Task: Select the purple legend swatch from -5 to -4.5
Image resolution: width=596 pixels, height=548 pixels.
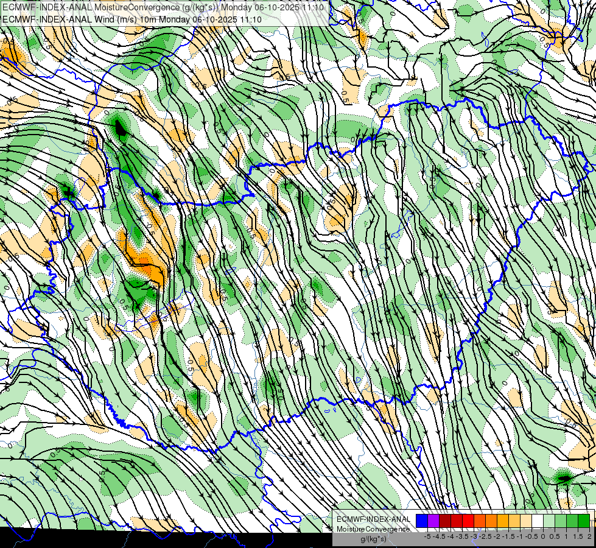Action: (433, 521)
